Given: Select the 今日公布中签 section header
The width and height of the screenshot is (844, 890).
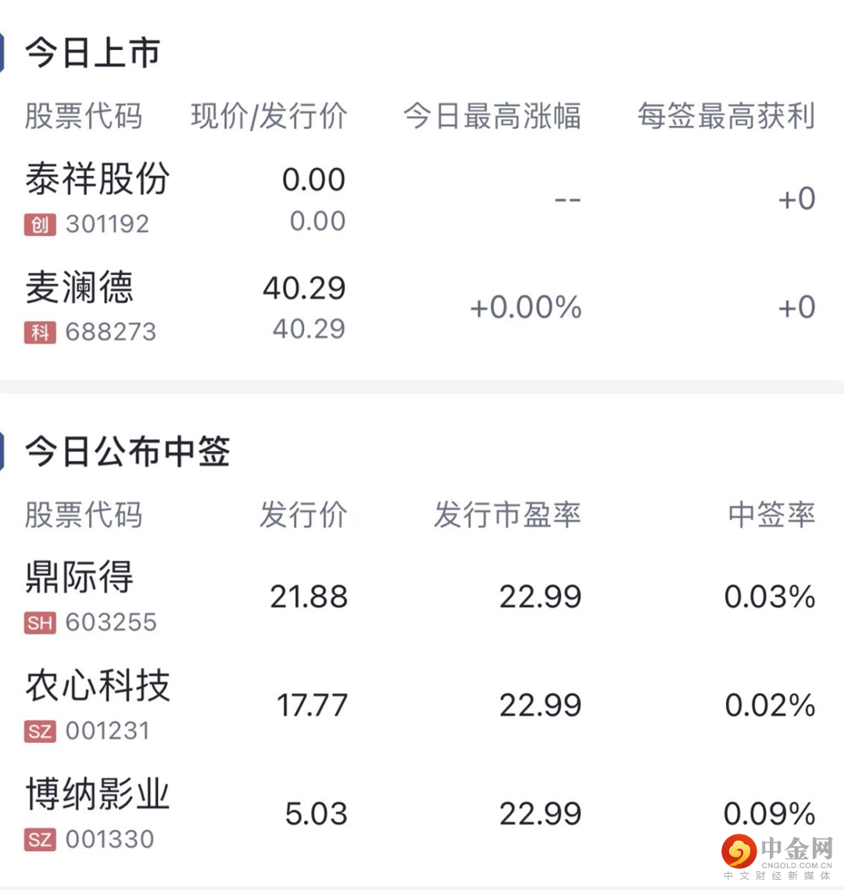Looking at the screenshot, I should point(127,452).
